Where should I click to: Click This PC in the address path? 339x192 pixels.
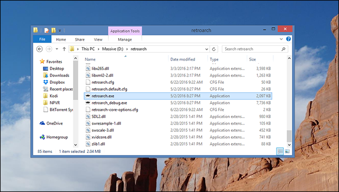pyautogui.click(x=88, y=49)
